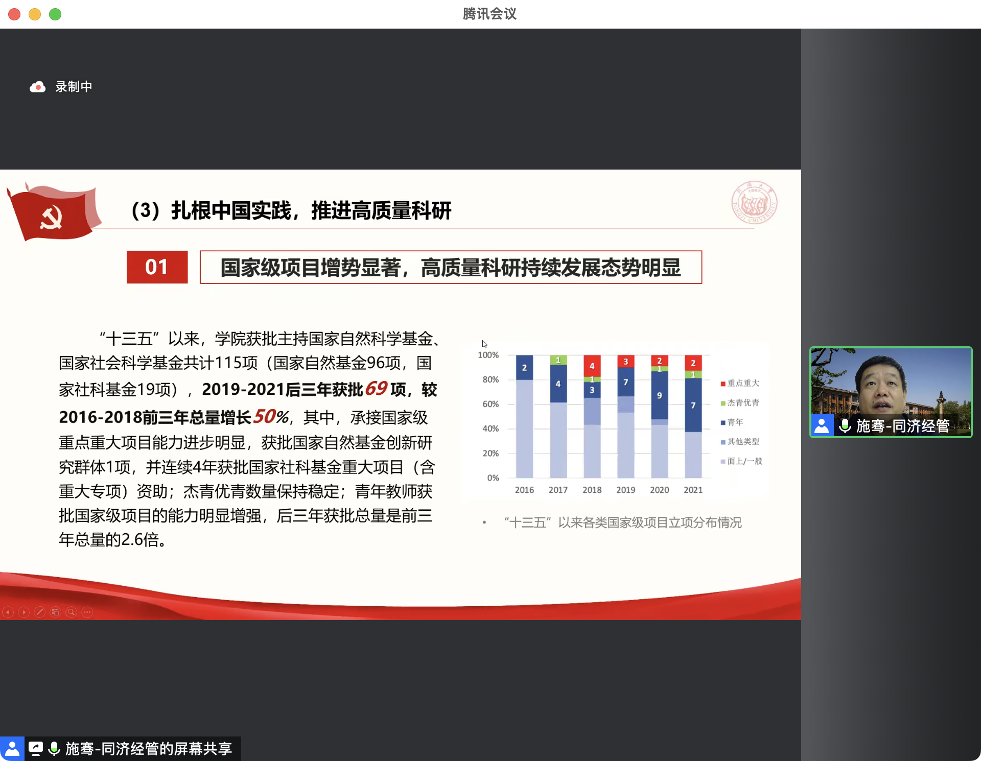Click bottom-left user avatar icon
Viewport: 981px width, 761px height.
pos(12,749)
